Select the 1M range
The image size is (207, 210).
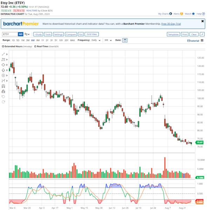pos(23,40)
